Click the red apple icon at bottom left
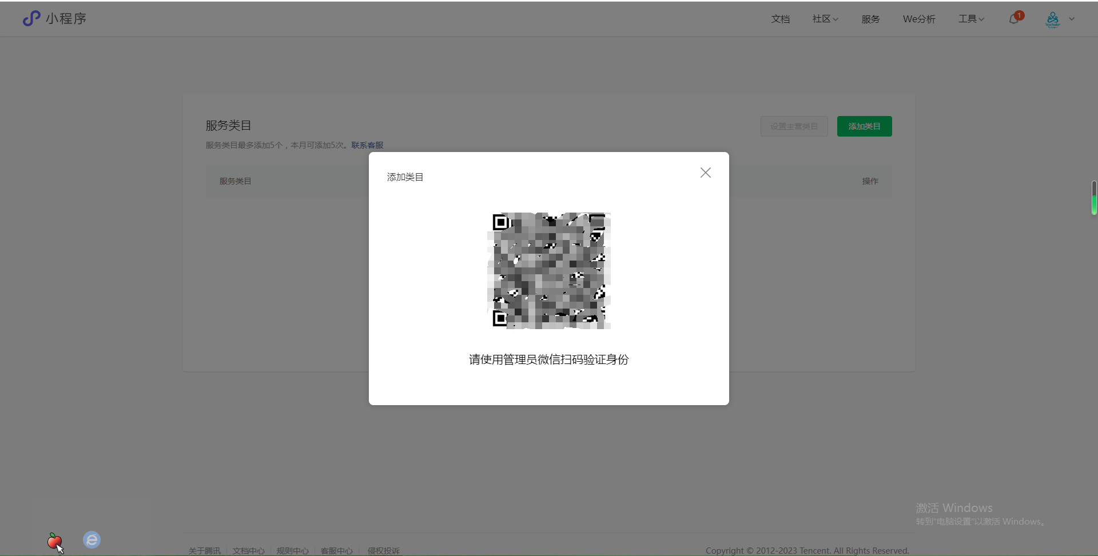1098x556 pixels. 54,541
